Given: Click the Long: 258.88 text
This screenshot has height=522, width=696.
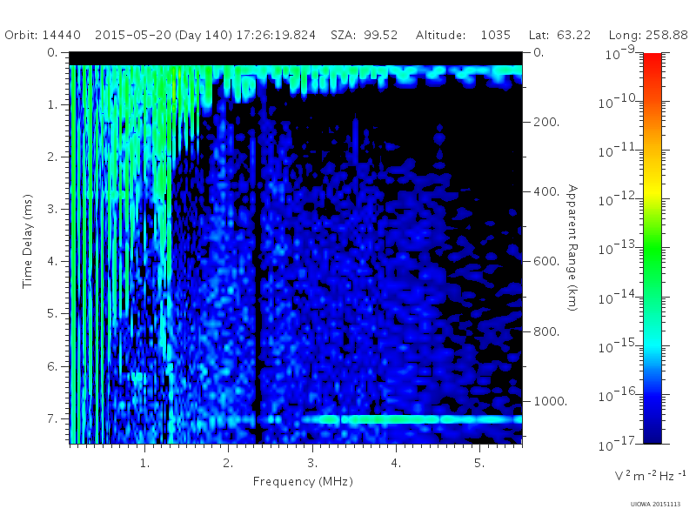Looking at the screenshot, I should click(x=648, y=35).
